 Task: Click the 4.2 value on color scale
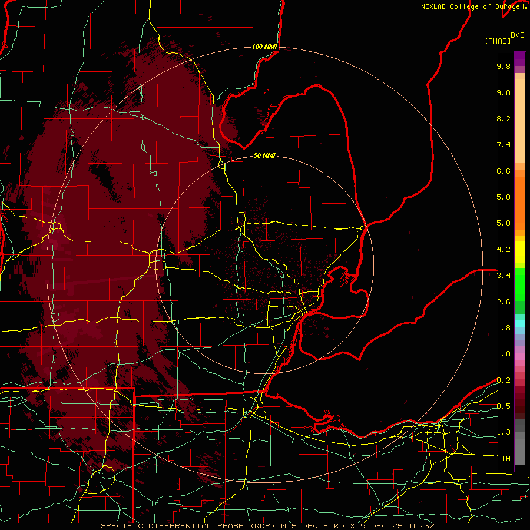click(x=503, y=250)
